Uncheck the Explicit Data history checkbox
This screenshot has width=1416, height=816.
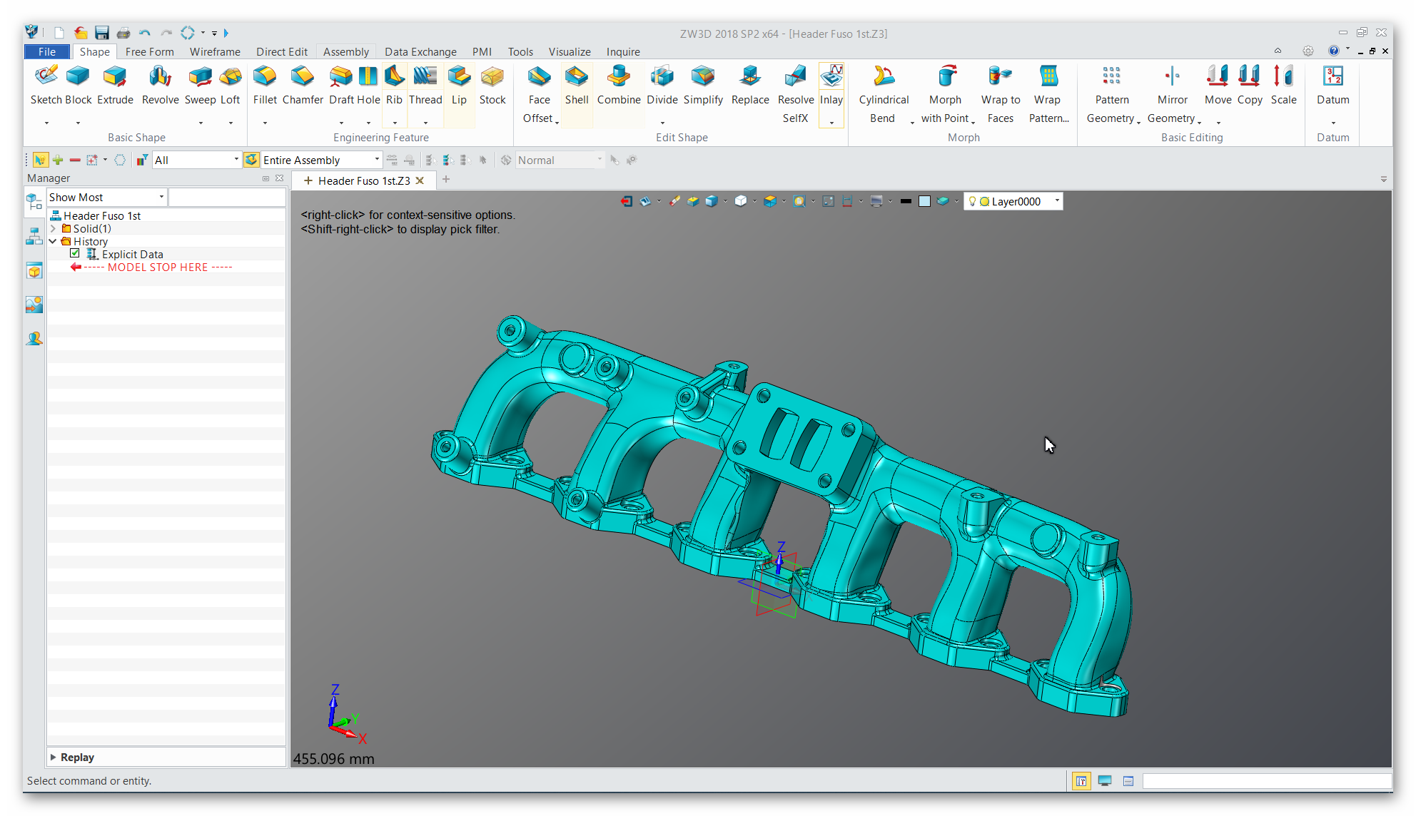pos(75,254)
